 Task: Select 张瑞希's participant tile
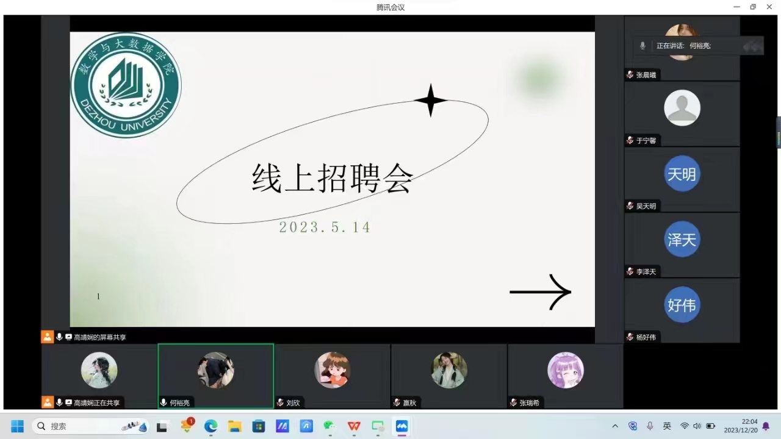pos(565,376)
